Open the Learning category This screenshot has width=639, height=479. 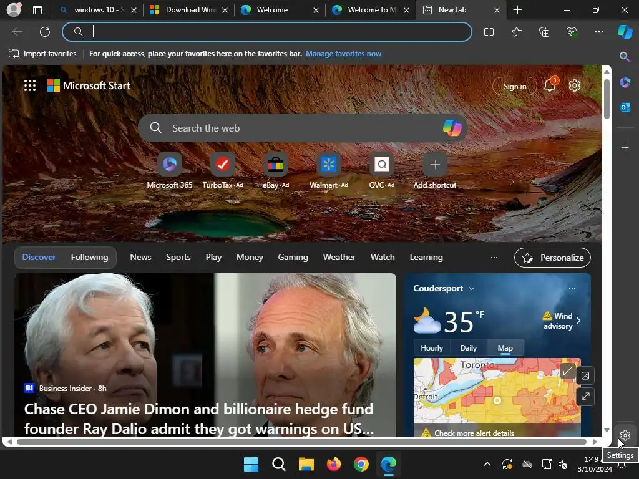[x=426, y=258]
